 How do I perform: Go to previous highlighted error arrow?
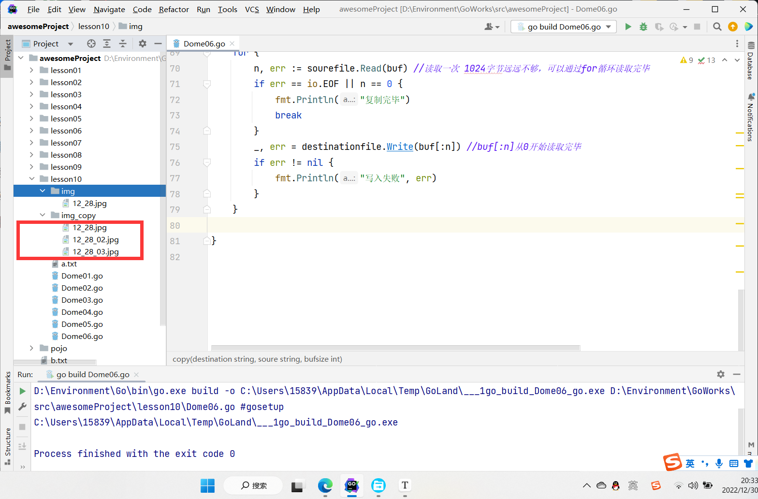[724, 60]
